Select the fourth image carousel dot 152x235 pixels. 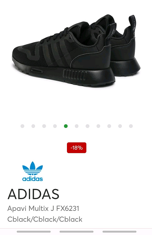(x=55, y=126)
